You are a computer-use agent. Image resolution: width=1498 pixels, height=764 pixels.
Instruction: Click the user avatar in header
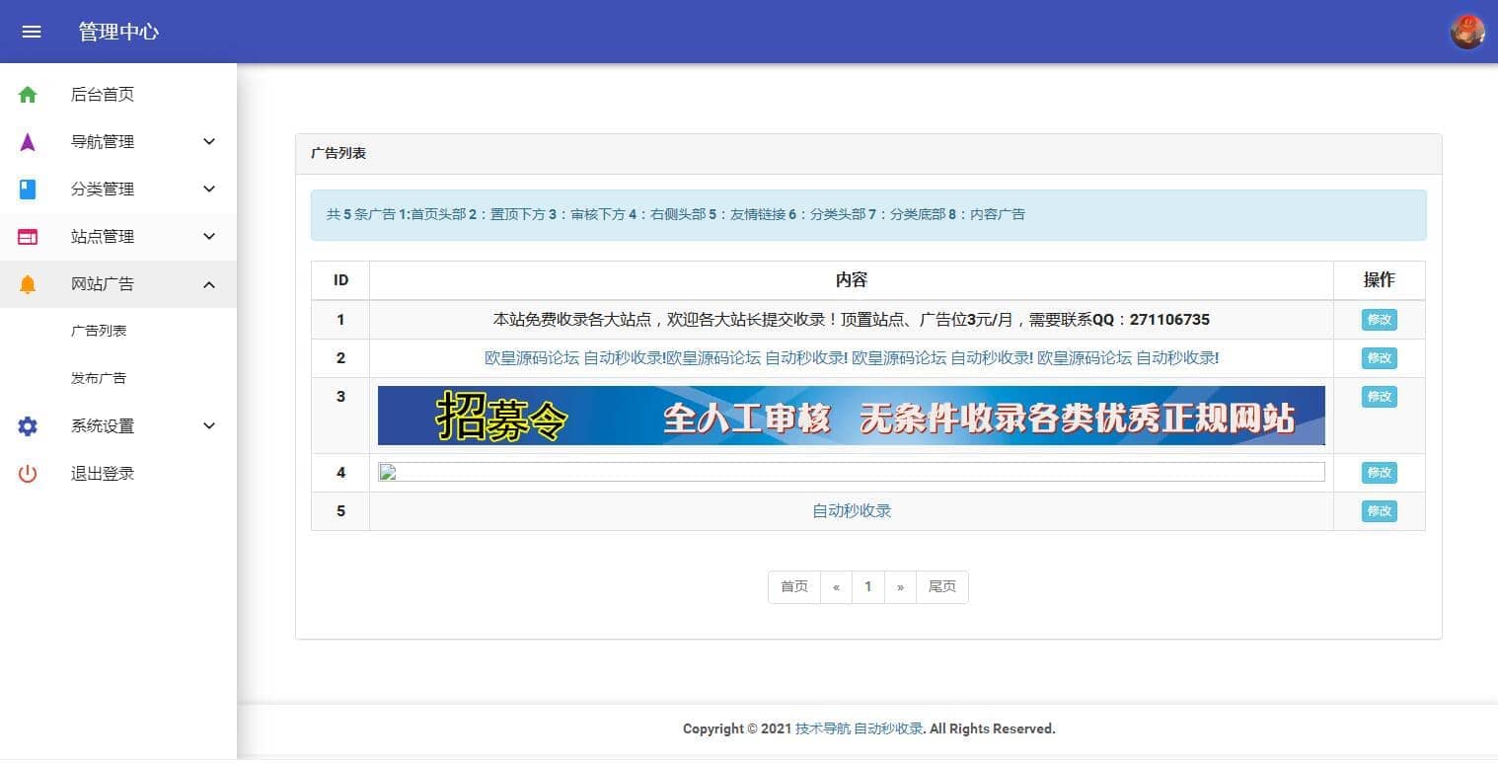tap(1466, 32)
